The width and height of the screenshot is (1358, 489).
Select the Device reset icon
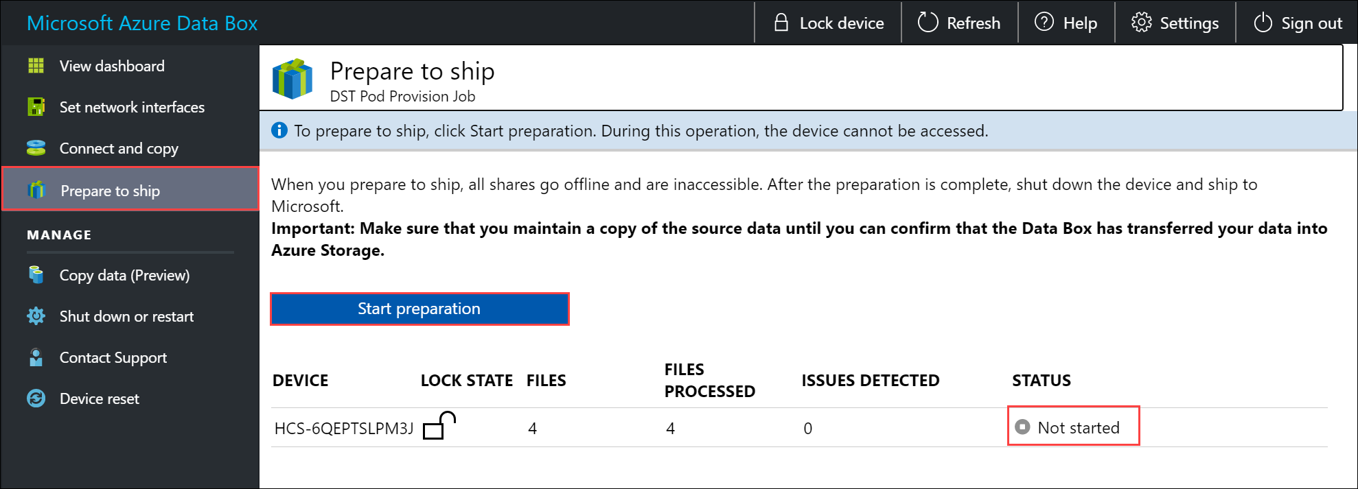click(x=36, y=398)
